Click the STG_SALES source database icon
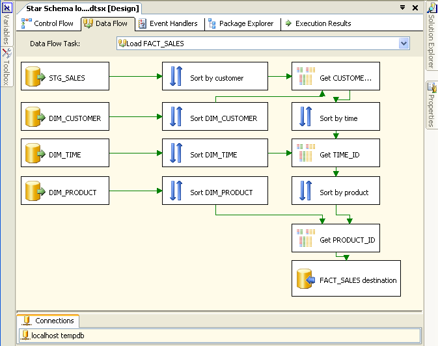The width and height of the screenshot is (438, 346). [35, 76]
